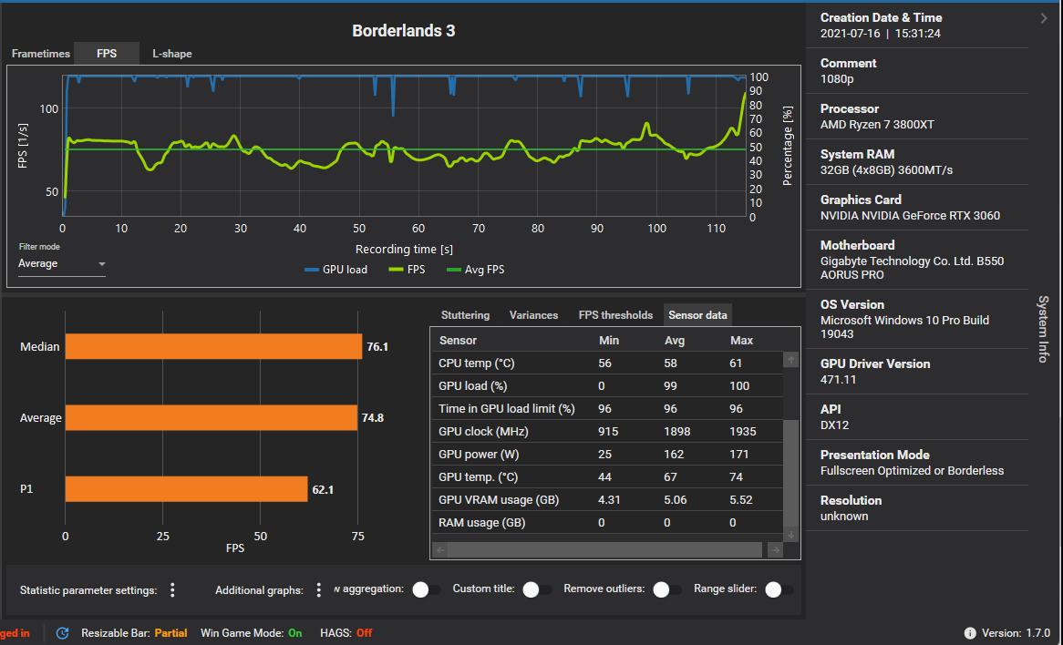Select the CPU temp (°C) row
Viewport: 1063px width, 645px height.
pyautogui.click(x=606, y=363)
